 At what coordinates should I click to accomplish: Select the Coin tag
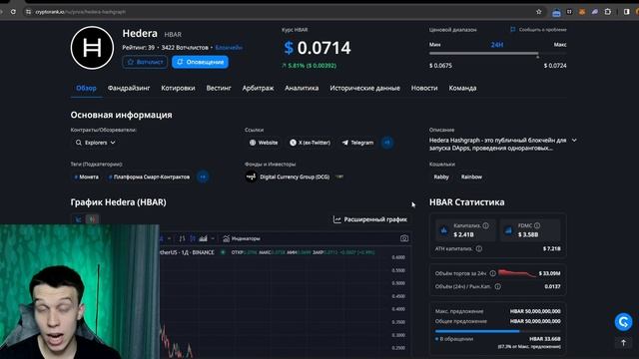[87, 177]
